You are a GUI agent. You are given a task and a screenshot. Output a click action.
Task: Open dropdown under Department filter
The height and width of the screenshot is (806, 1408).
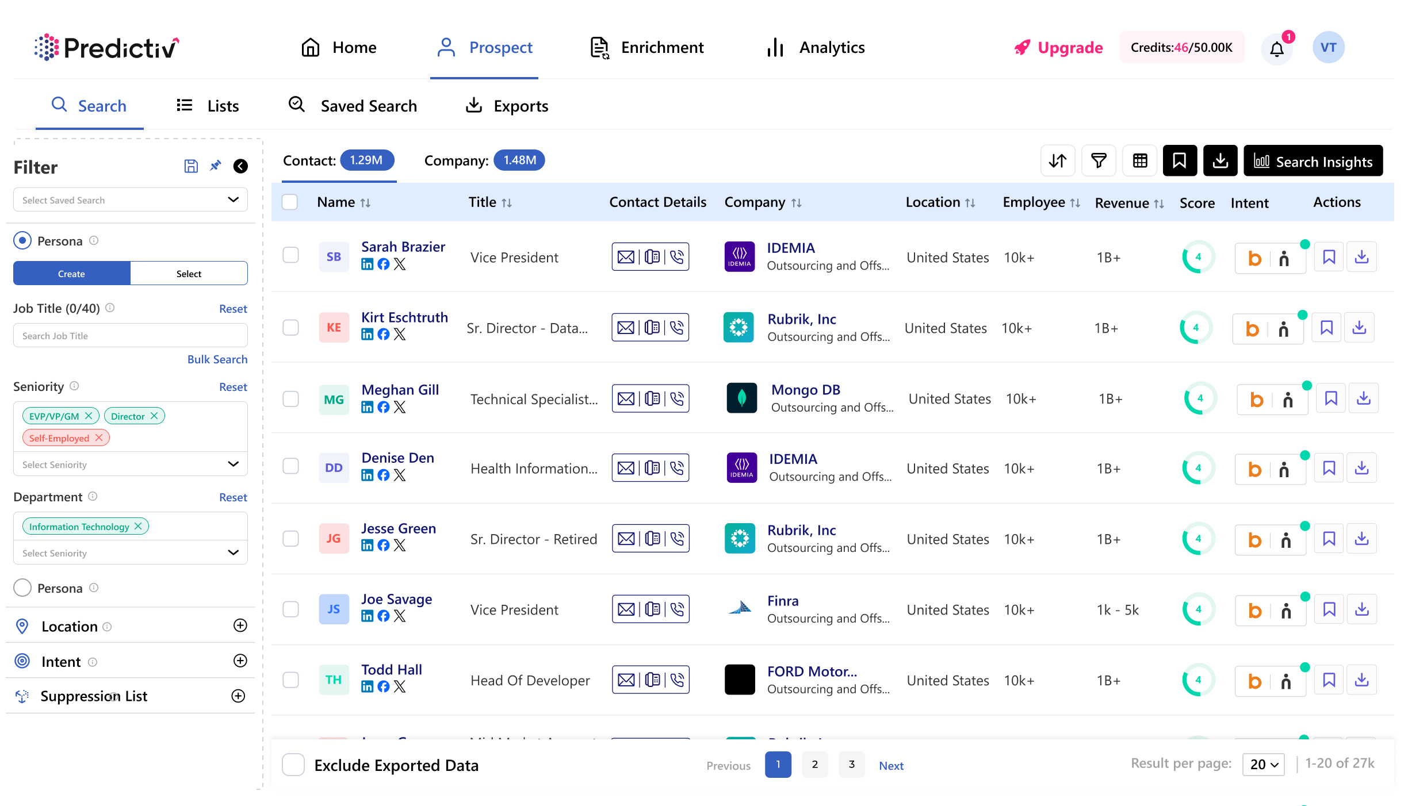(131, 552)
